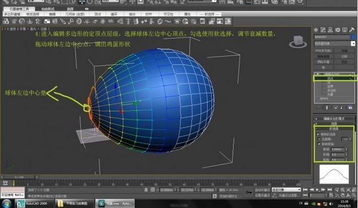Toggle the 影响背面 (Affect Backfacing) checkbox
This screenshot has width=358, height=208.
(319, 144)
